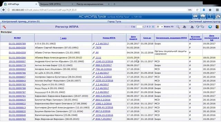Image resolution: width=221 pixels, height=124 pixels.
Task: Open ПКУ link 19:01:0000007
Action: [x=17, y=61]
